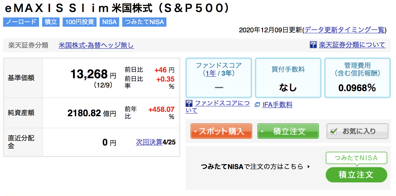This screenshot has height=196, width=396.
Task: Click the つみたてNISA speech bubble label
Action: pyautogui.click(x=356, y=158)
